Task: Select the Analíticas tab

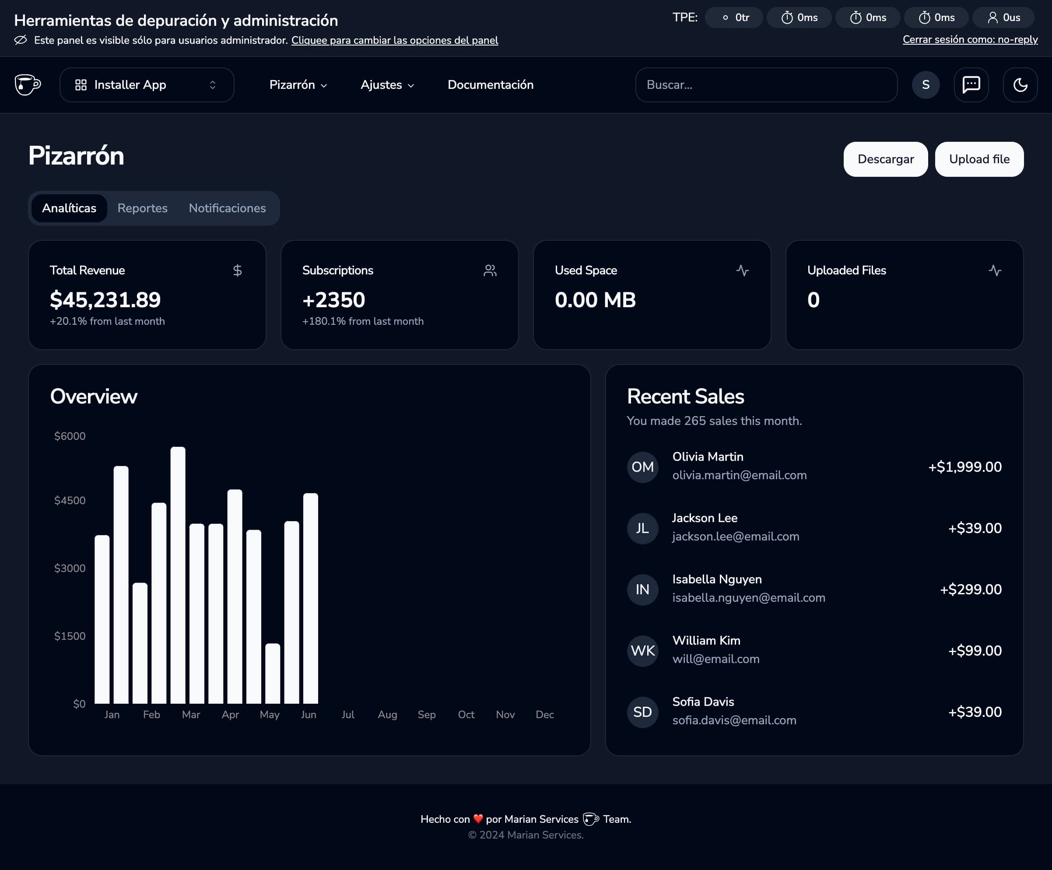Action: click(69, 208)
